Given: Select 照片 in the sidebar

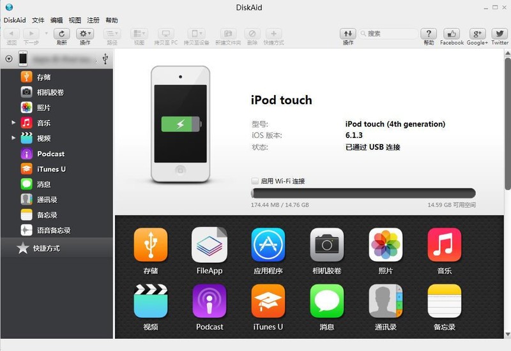Looking at the screenshot, I should [x=57, y=108].
